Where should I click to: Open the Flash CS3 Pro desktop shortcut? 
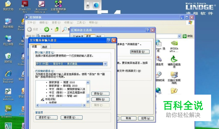(25, 7)
